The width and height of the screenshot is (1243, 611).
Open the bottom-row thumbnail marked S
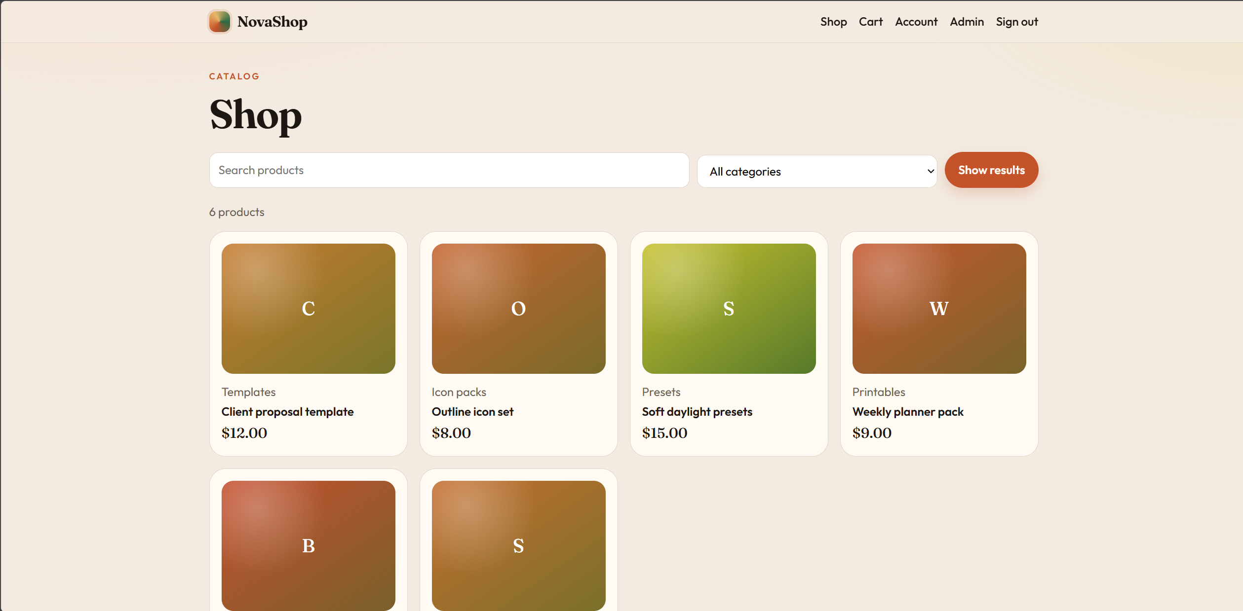519,545
